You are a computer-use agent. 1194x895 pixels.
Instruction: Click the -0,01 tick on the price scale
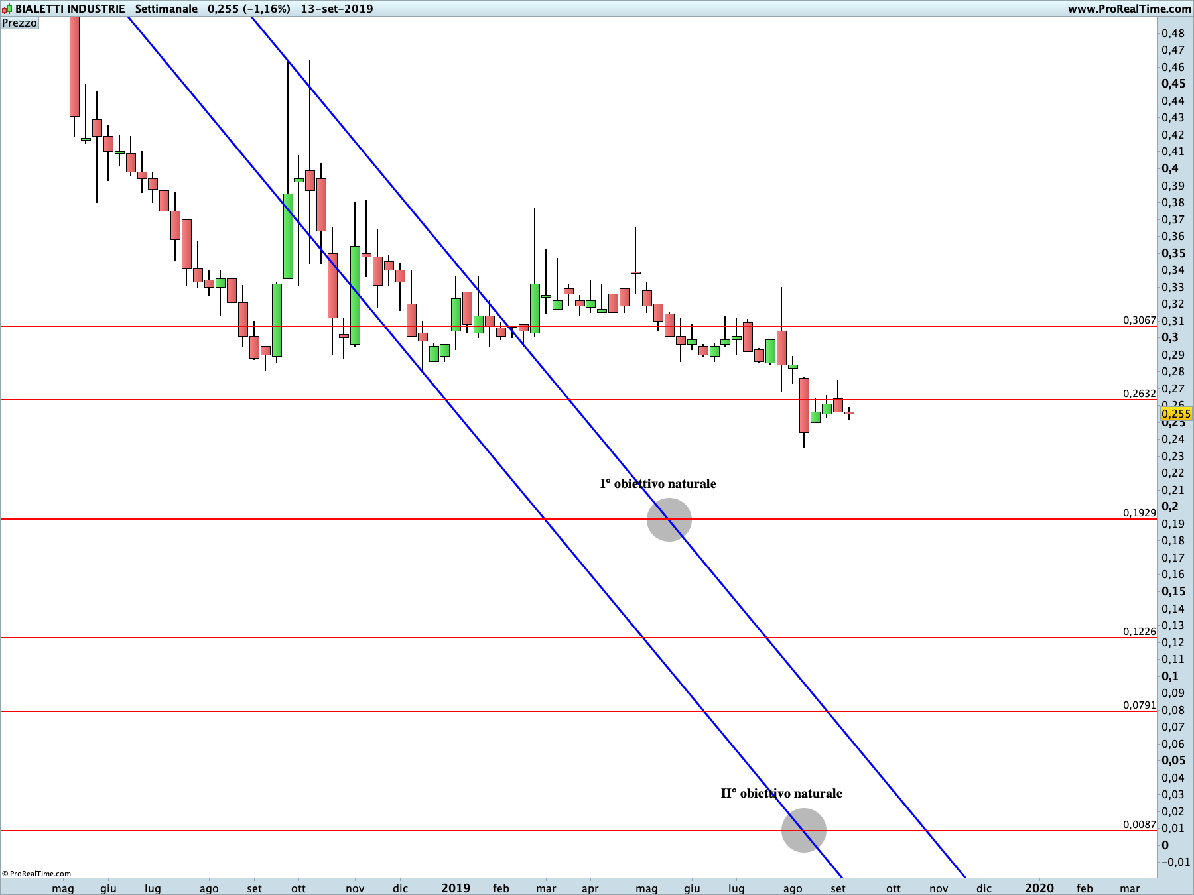(1175, 862)
